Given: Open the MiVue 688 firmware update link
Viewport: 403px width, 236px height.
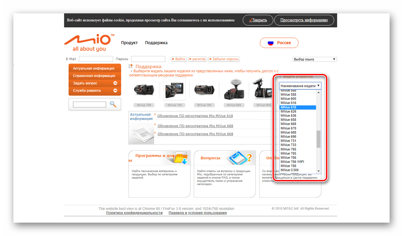Looking at the screenshot, I should pos(195,126).
